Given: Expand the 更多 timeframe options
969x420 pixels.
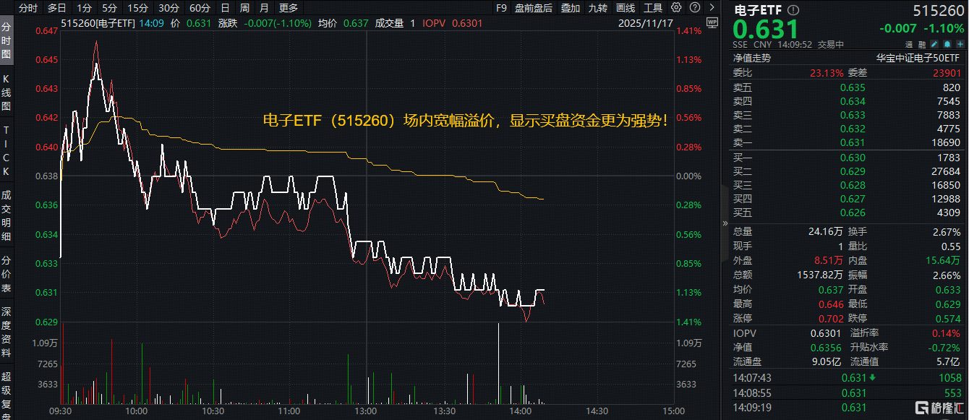Looking at the screenshot, I should click(x=288, y=8).
